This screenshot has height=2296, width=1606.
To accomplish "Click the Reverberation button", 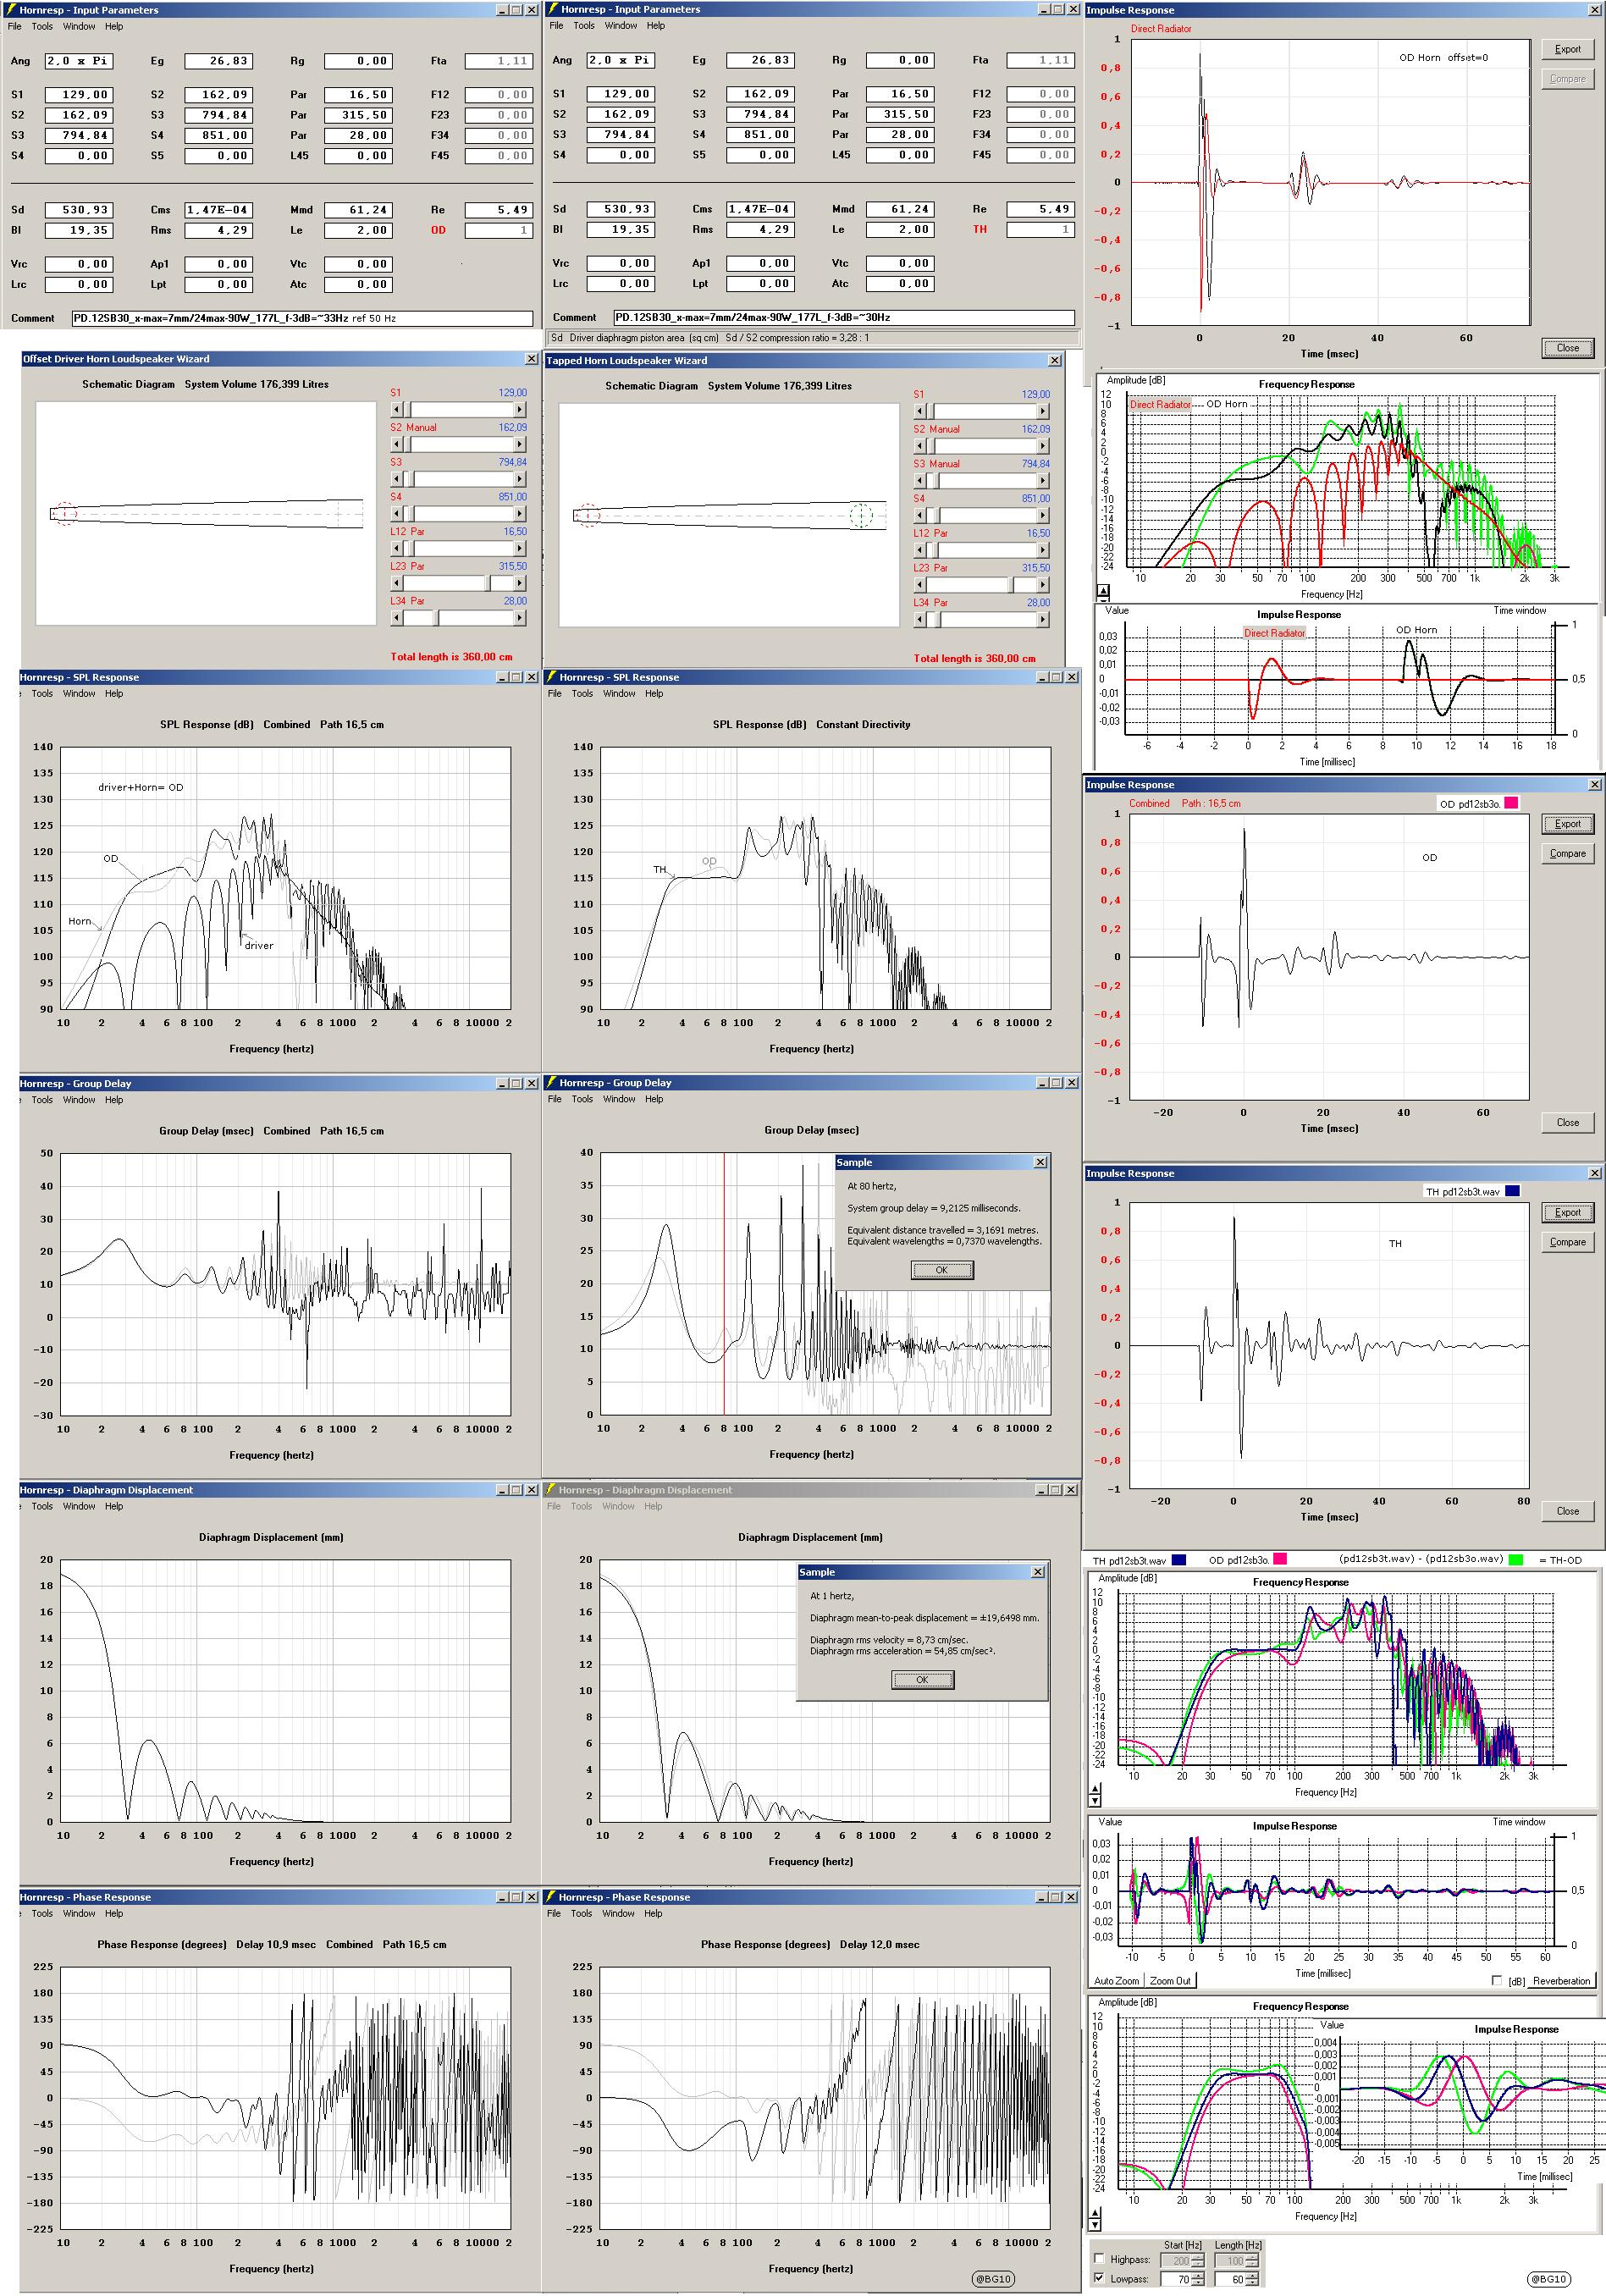I will (x=1561, y=1981).
